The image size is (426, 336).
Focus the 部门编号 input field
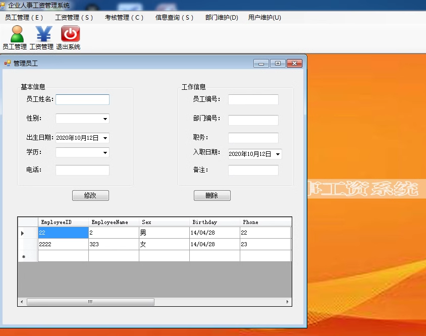pos(253,120)
